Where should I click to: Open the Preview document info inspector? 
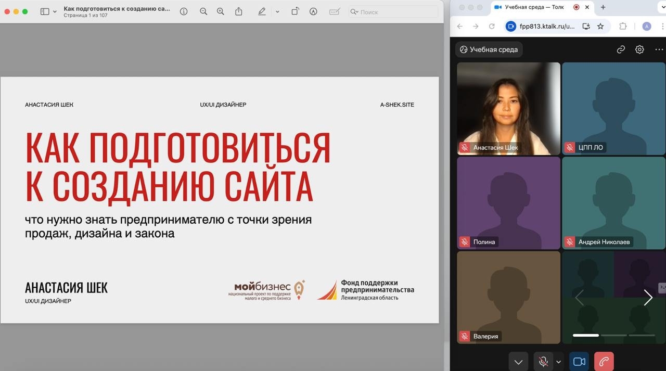click(x=184, y=11)
